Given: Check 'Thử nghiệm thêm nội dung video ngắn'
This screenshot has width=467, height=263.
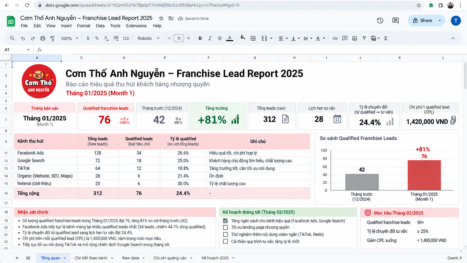Looking at the screenshot, I should point(225,234).
